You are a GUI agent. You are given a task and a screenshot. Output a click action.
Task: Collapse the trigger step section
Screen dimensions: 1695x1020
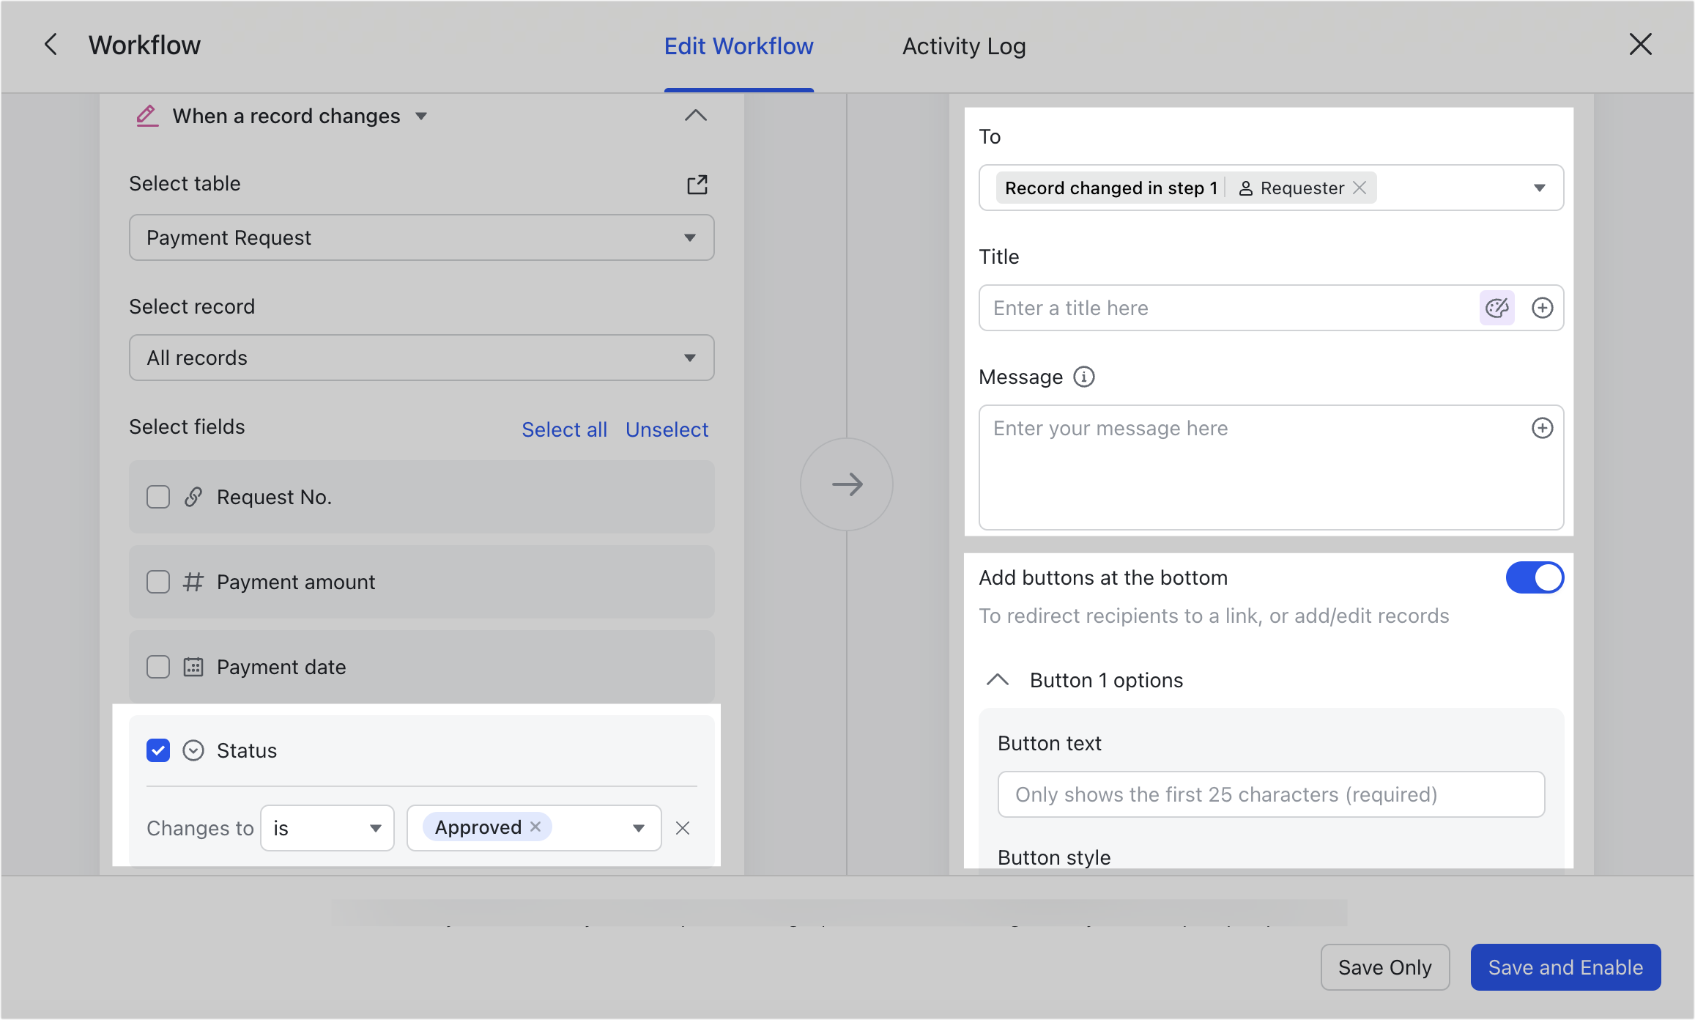click(695, 116)
